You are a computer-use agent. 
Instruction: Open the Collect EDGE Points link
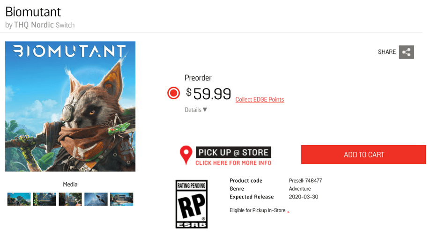260,99
